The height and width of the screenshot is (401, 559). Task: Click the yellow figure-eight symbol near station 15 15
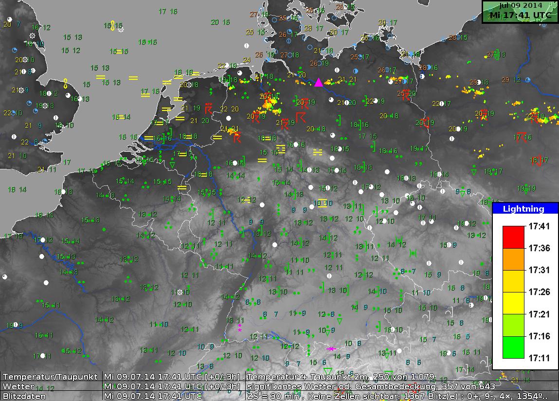tap(113, 25)
